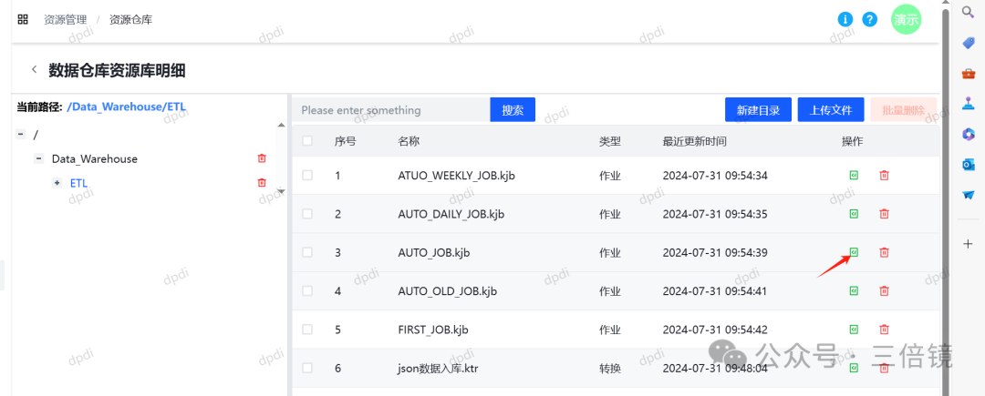The image size is (985, 396).
Task: Open the edit icon for ATUO_WEEKLY_JOB.kjb
Action: point(854,176)
